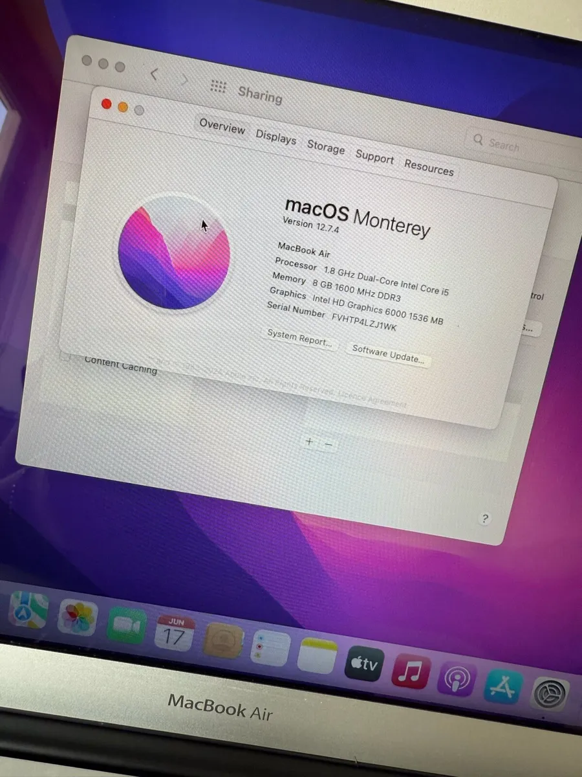Switch to the Storage tab

coord(326,147)
